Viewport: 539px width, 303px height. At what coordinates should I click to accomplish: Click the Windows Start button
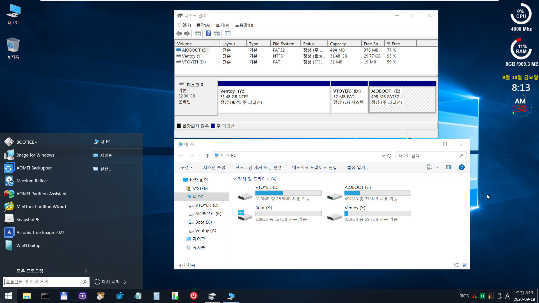8,296
